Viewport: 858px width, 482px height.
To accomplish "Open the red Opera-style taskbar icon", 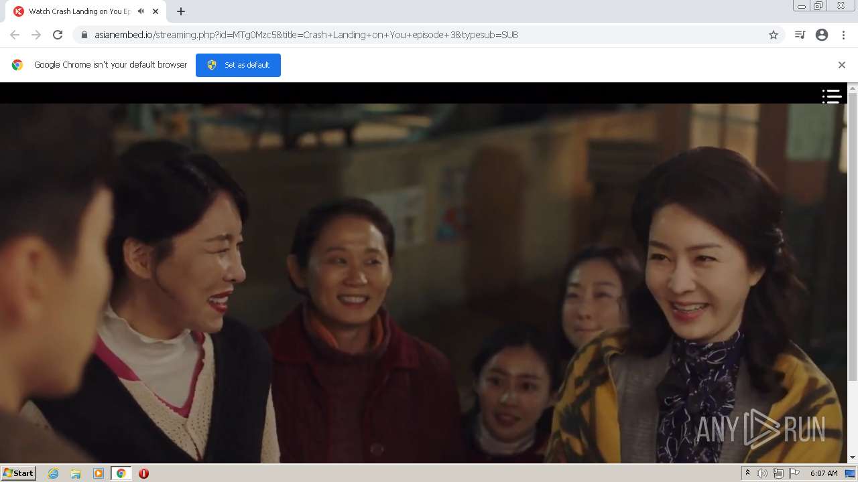I will [x=143, y=473].
